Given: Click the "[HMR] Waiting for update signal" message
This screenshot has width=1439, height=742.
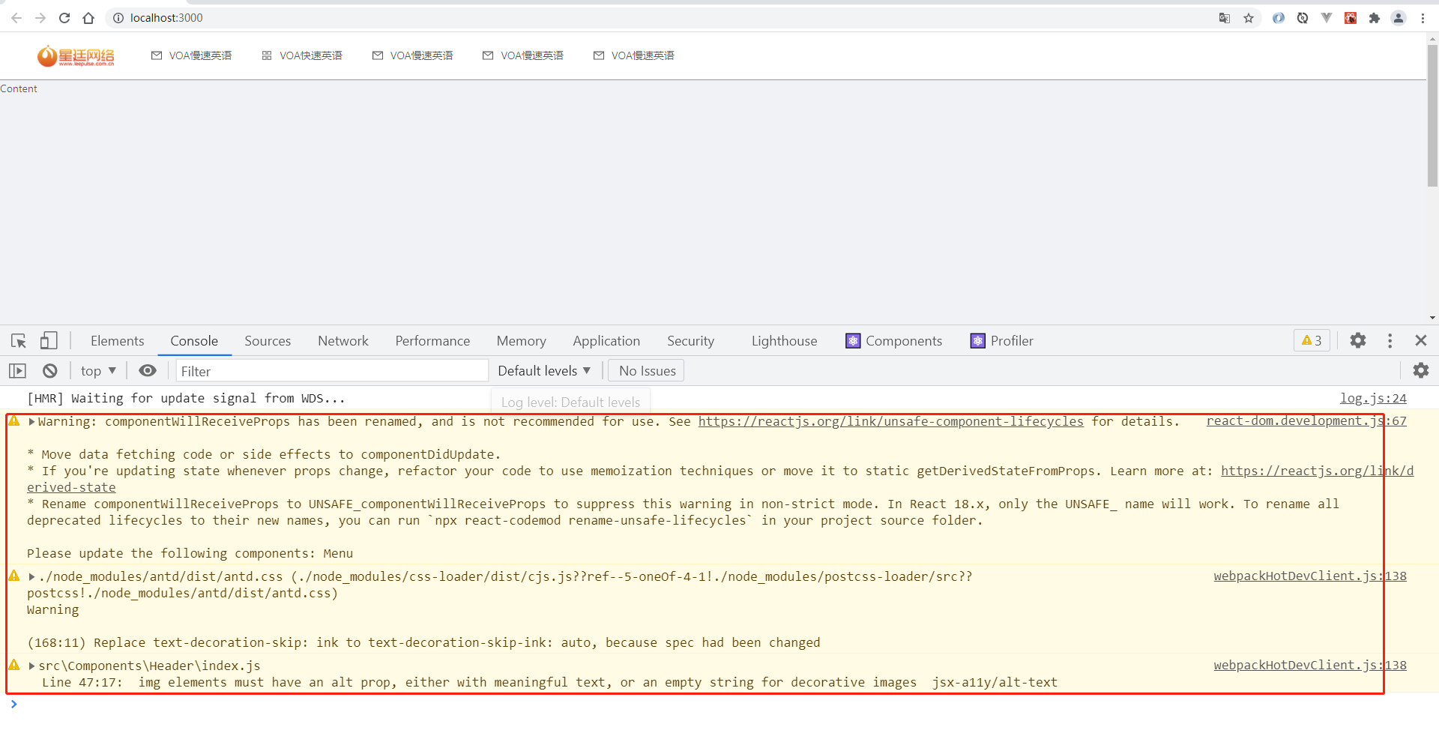Looking at the screenshot, I should [186, 399].
